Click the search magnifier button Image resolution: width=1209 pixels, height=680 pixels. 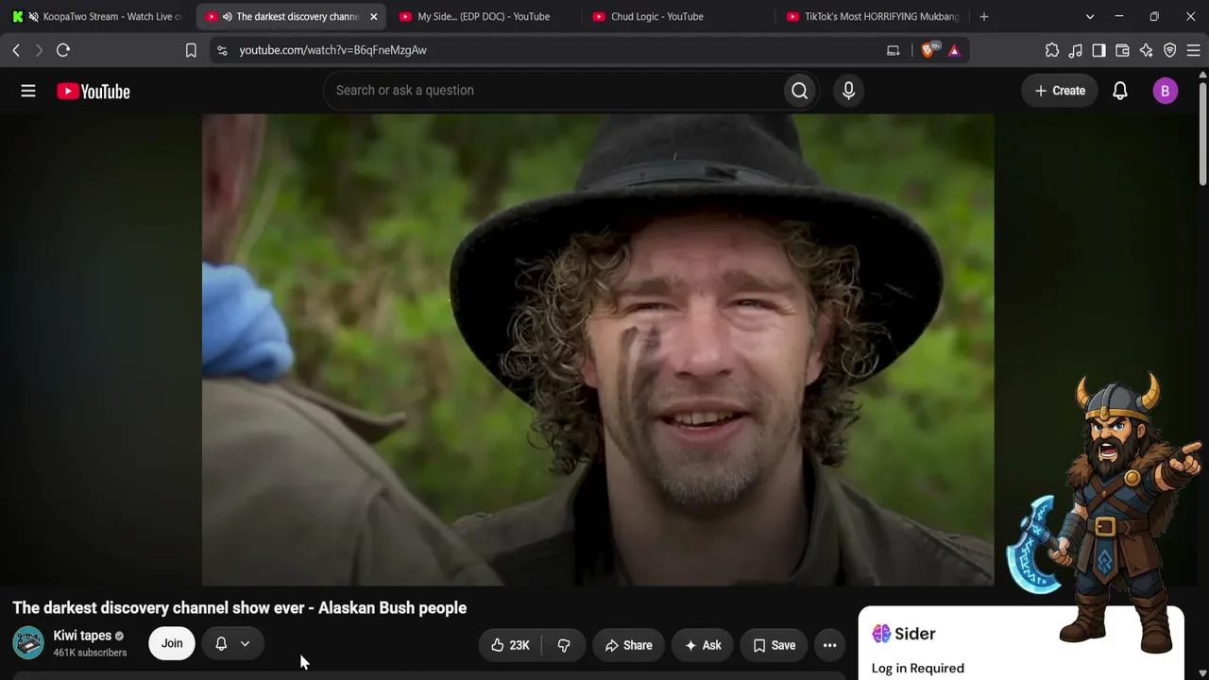800,91
